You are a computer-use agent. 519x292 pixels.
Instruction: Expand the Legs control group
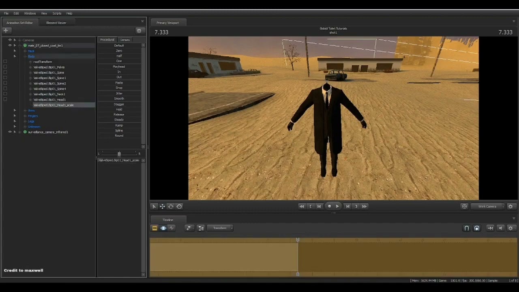click(x=25, y=121)
